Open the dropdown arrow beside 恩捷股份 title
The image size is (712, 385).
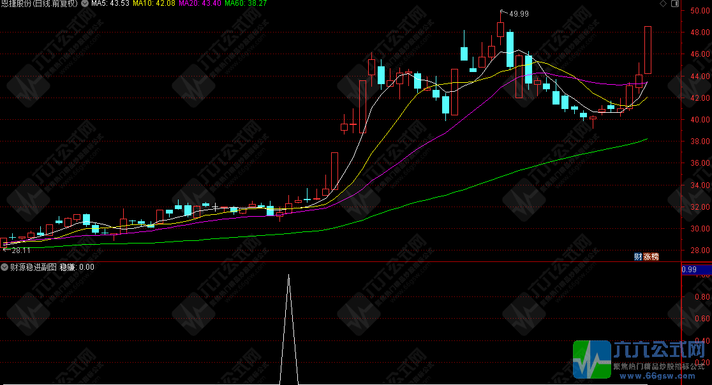pyautogui.click(x=85, y=4)
